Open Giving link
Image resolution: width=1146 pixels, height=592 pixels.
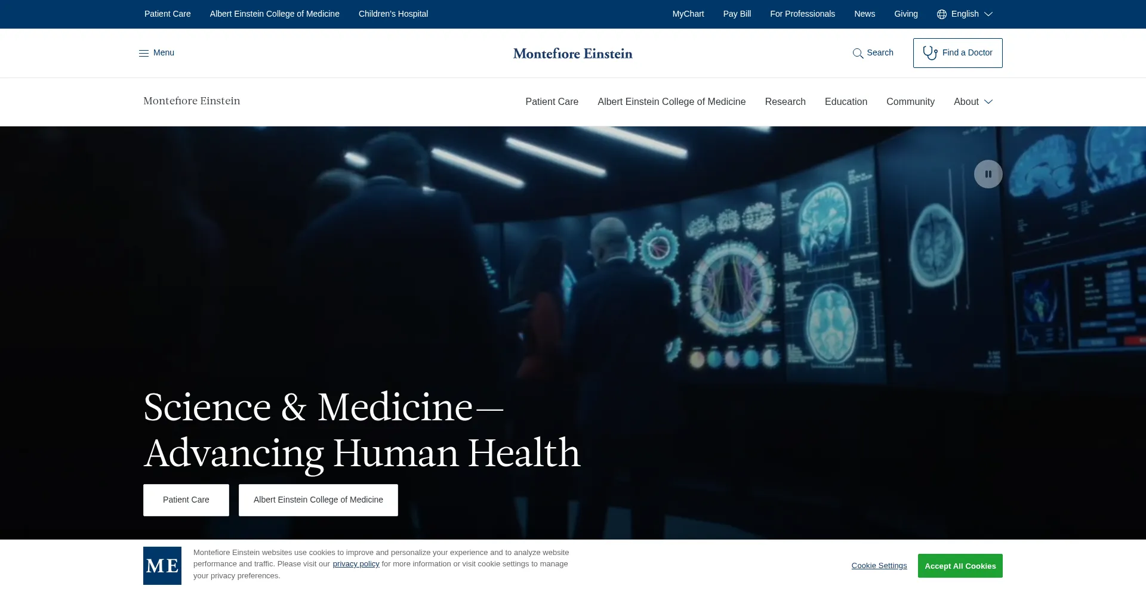click(906, 14)
